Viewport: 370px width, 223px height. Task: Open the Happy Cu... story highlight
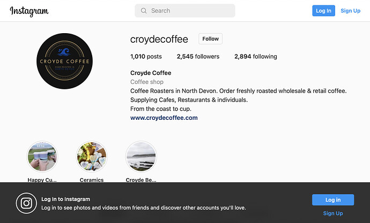(42, 157)
